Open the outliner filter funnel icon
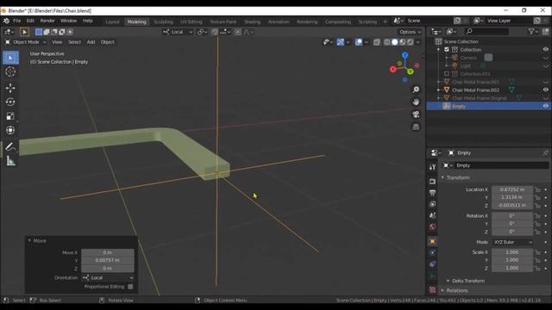Screen dimensions: 552x310 (x=531, y=32)
